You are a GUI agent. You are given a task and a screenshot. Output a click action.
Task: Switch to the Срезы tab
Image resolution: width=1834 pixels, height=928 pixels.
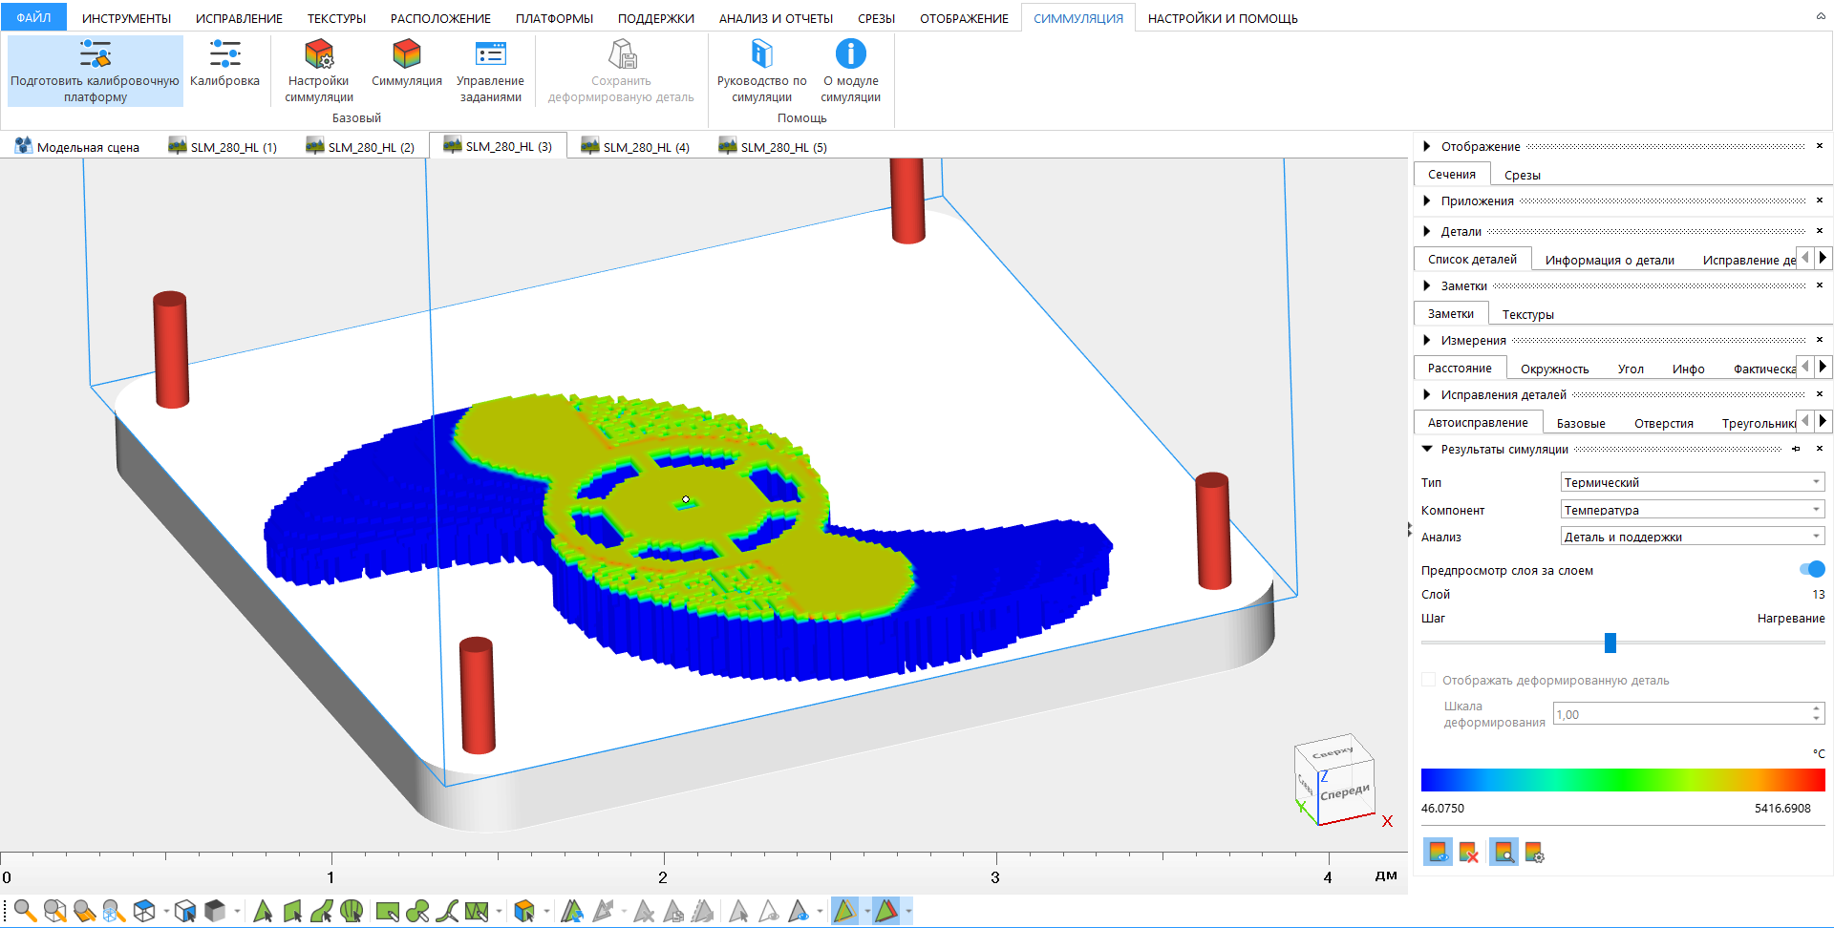pyautogui.click(x=1522, y=175)
